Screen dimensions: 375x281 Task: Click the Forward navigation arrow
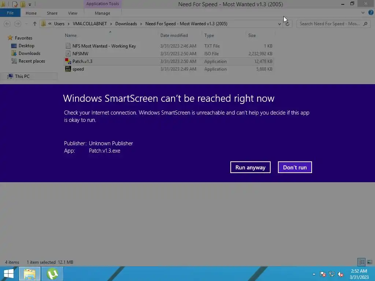coord(18,24)
